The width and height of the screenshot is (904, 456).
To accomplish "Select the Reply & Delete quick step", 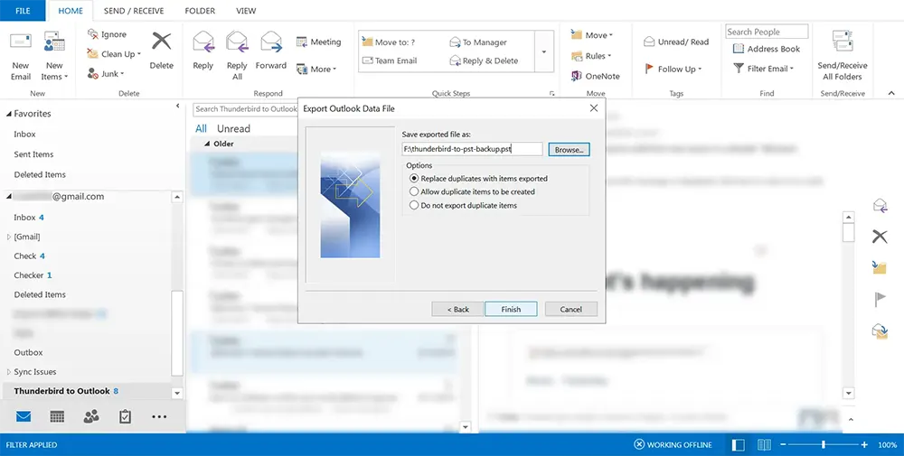I will [x=484, y=60].
